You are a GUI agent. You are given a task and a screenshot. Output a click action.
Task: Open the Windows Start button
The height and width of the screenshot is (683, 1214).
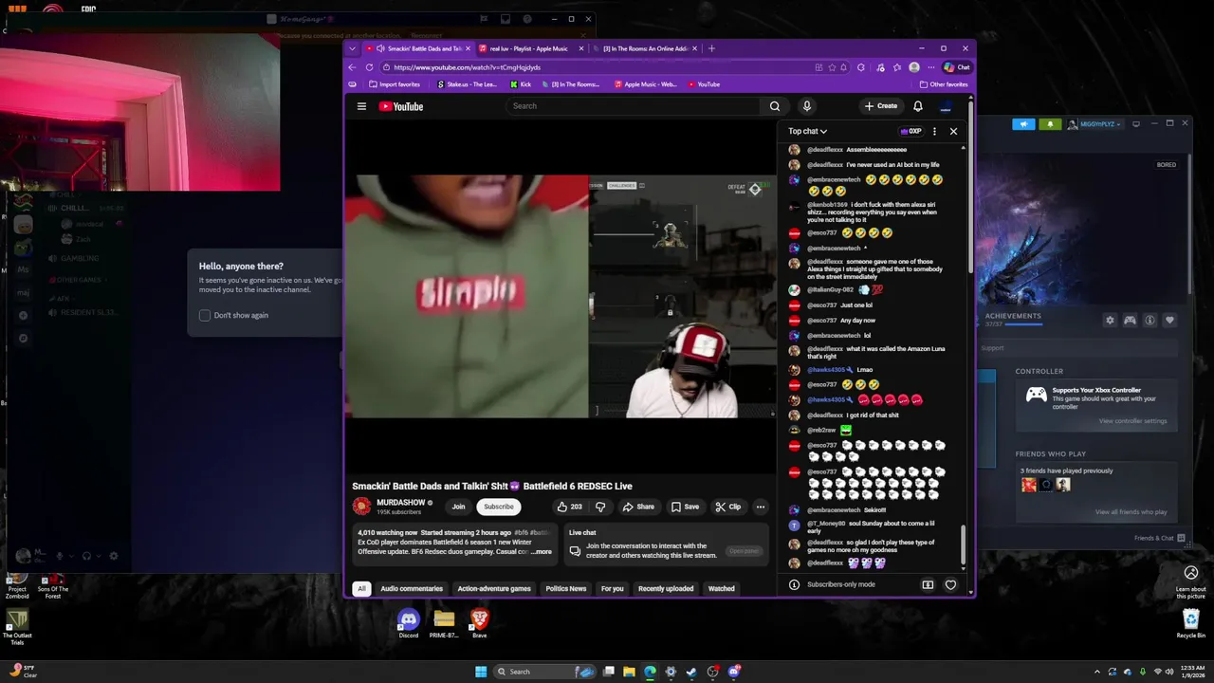click(481, 672)
